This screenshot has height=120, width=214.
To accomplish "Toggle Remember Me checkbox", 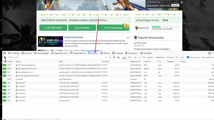I will pos(148,2).
